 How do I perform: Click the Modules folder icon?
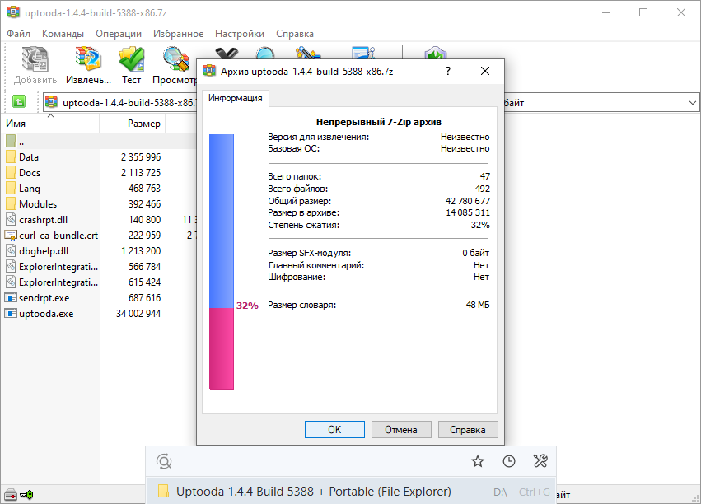12,203
